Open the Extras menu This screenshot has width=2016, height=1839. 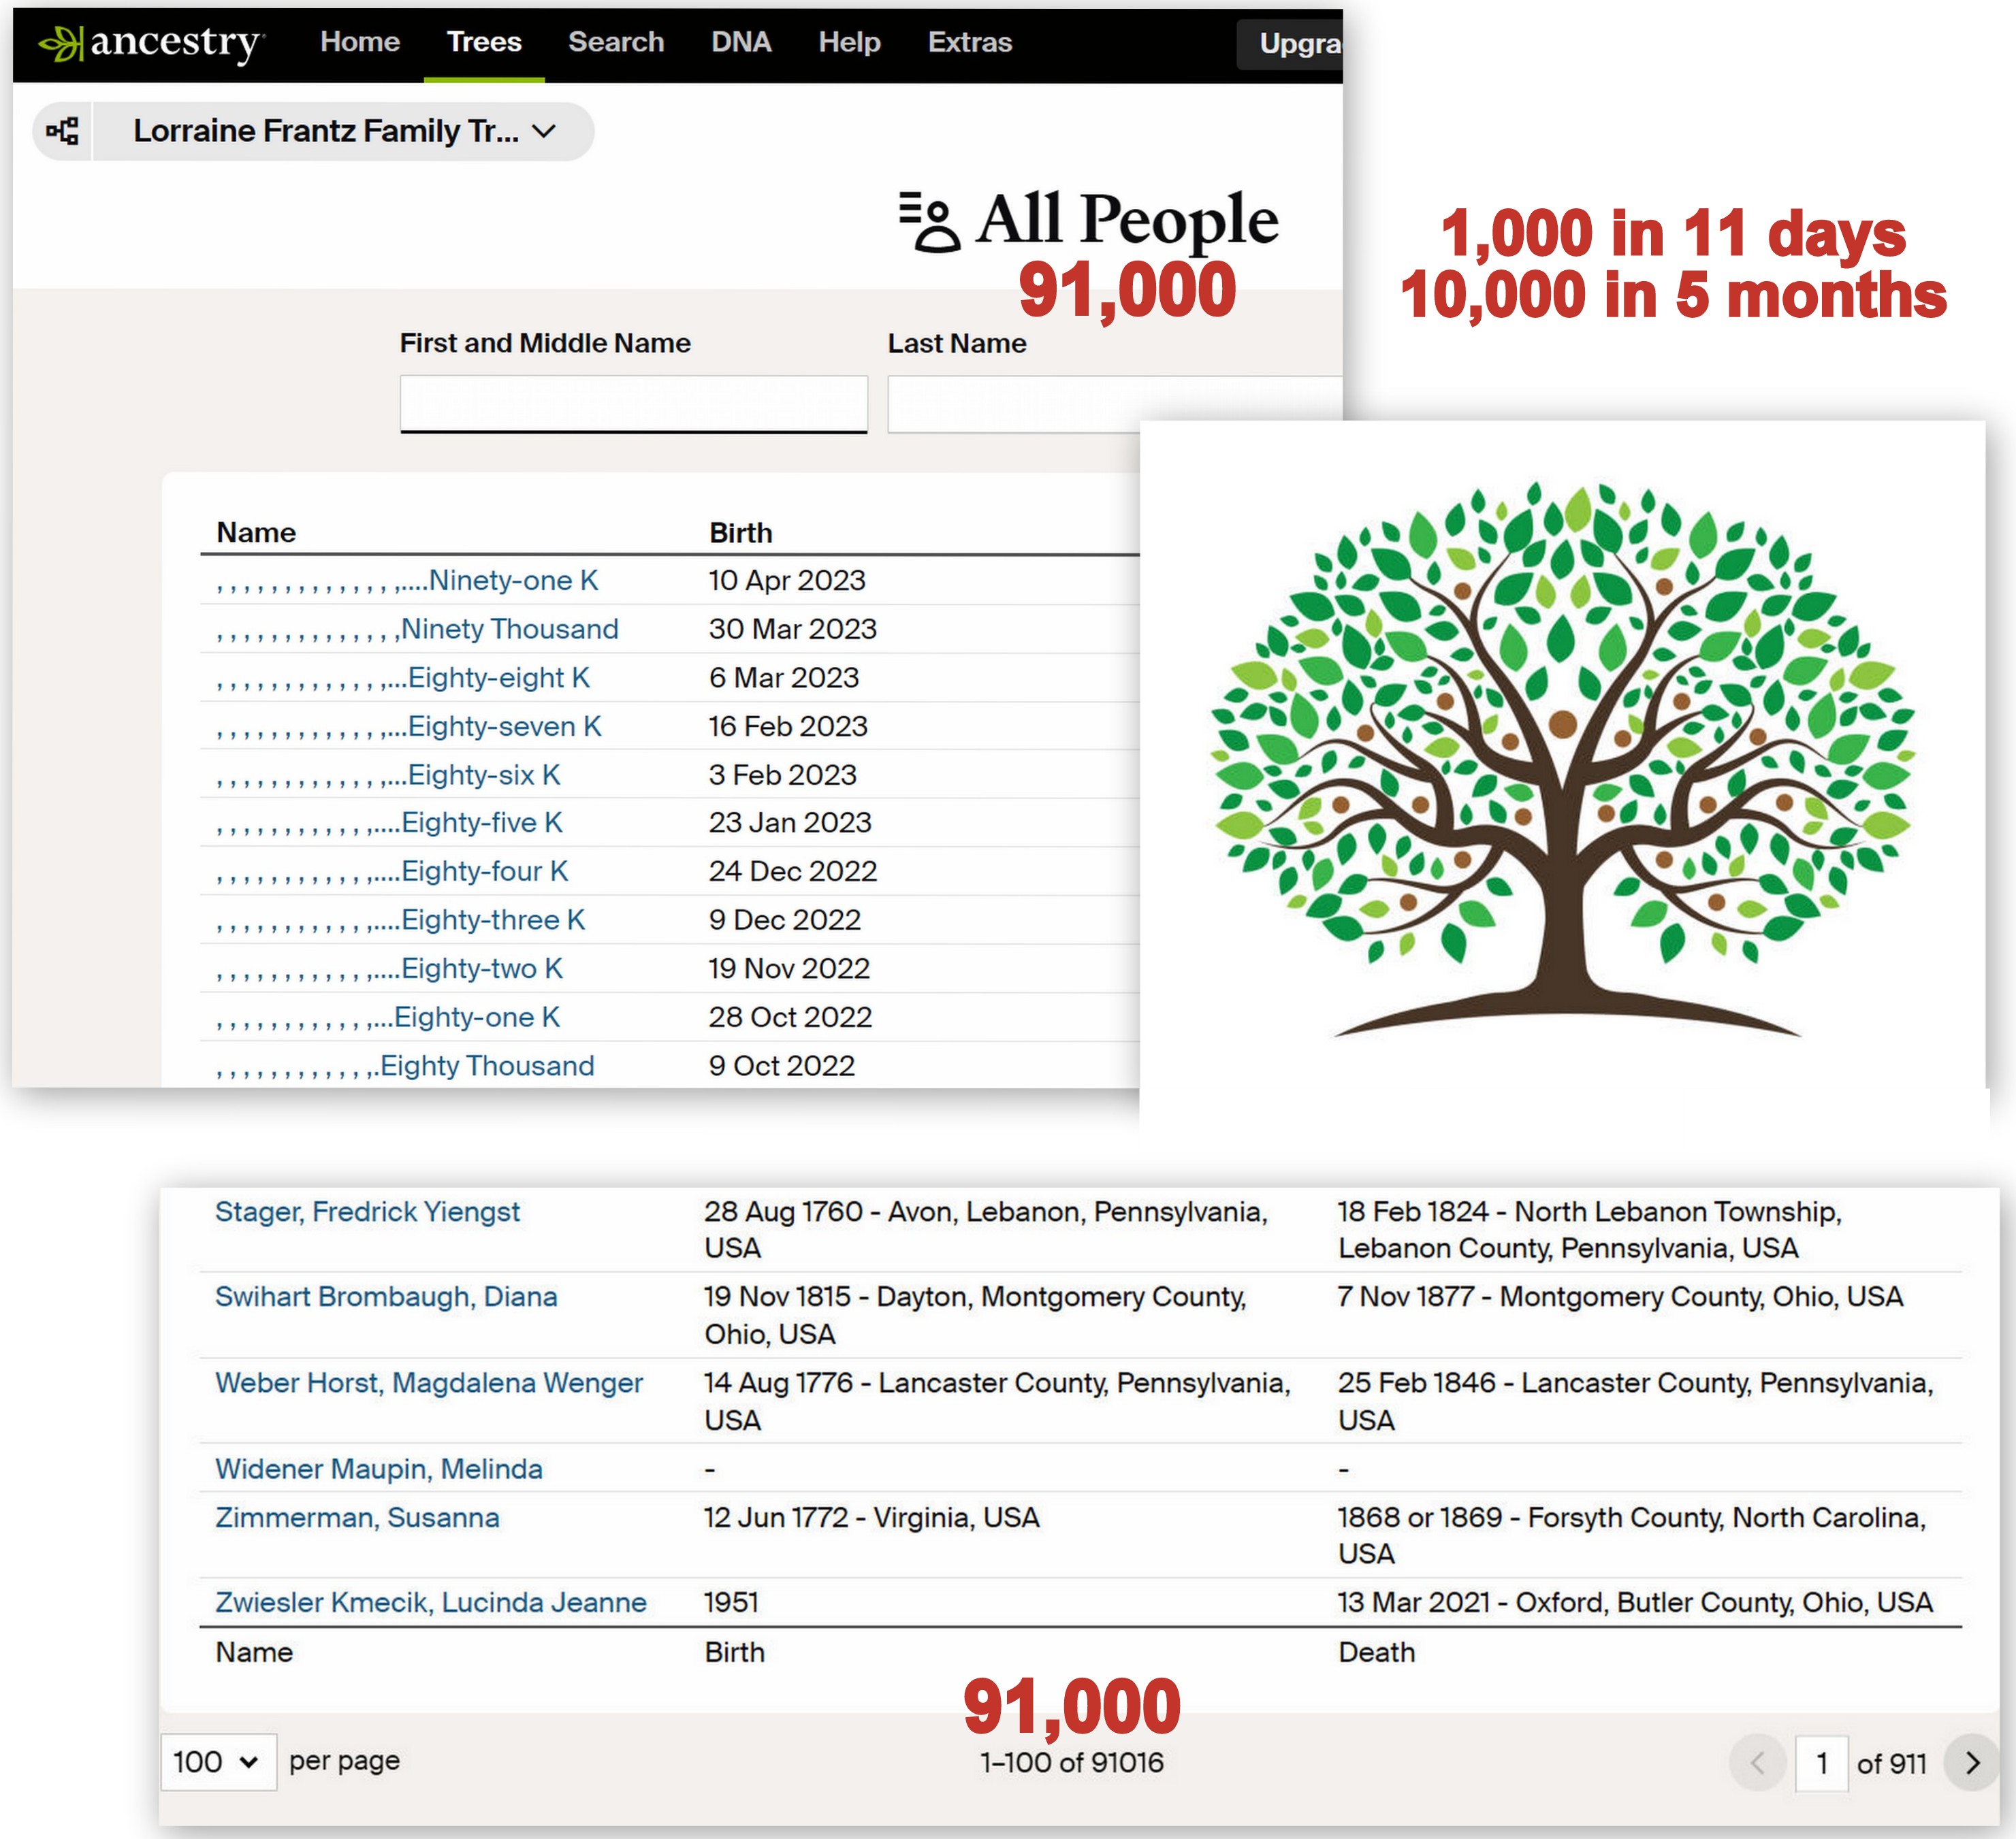pyautogui.click(x=969, y=42)
